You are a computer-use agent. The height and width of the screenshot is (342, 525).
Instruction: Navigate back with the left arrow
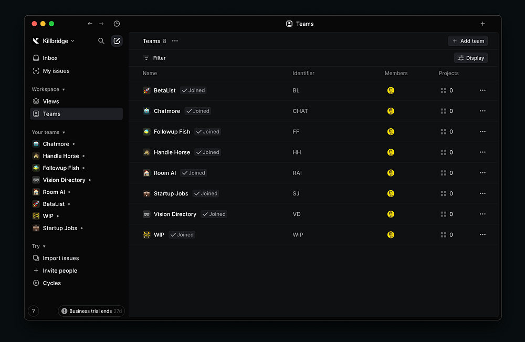tap(90, 24)
